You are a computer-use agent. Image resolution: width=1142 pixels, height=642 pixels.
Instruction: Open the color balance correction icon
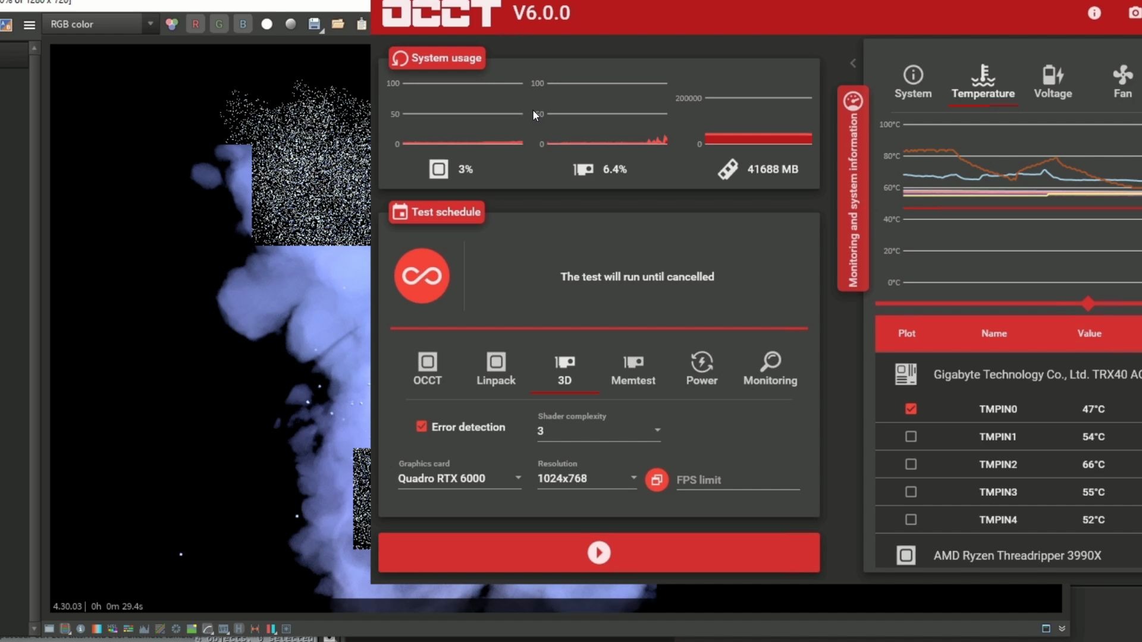click(128, 628)
